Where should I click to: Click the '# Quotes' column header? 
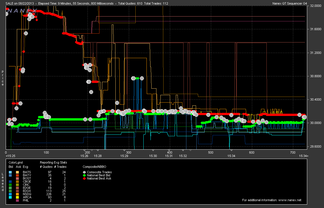click(46, 167)
